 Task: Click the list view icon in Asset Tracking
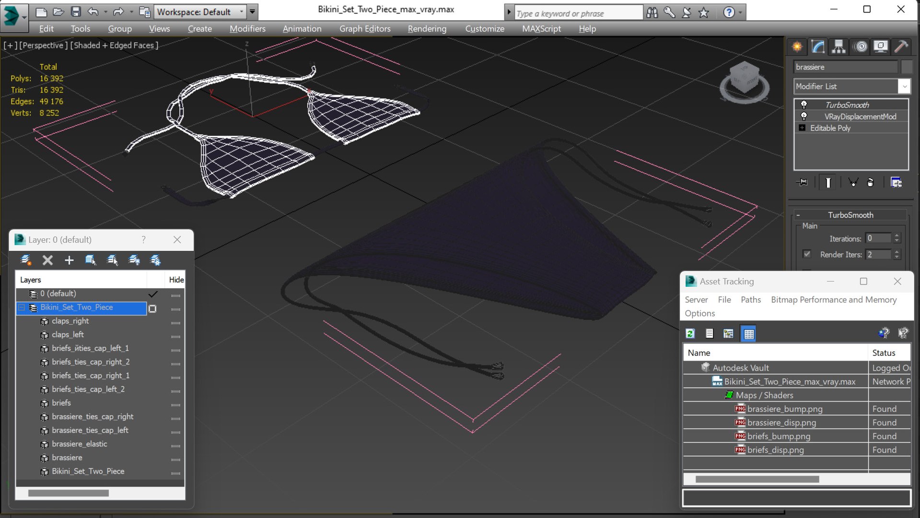[710, 333]
